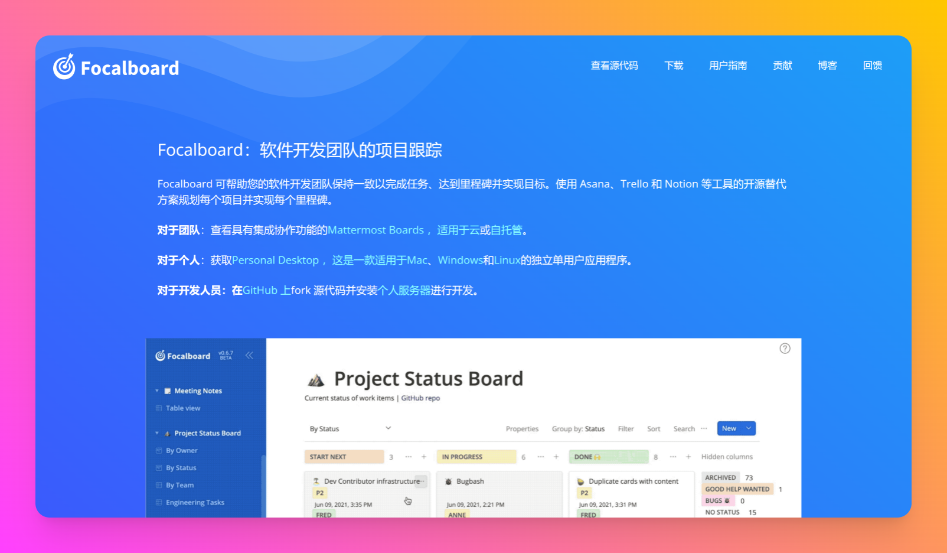Open the toolbar more options ellipsis
Screen dimensions: 947x553
[x=704, y=428]
